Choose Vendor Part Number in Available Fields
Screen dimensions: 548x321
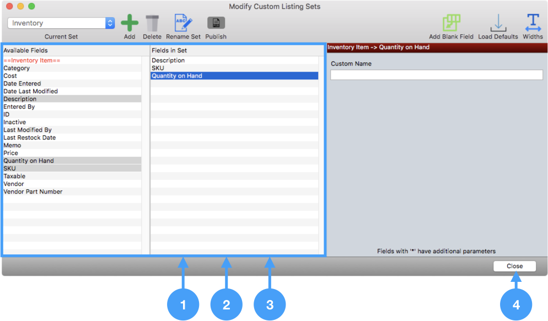click(33, 192)
